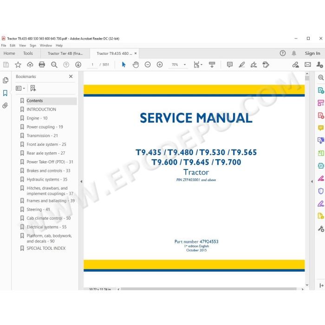Viewport: 325px width, 325px height.
Task: Activate the Hand pan tool
Action: 136,65
